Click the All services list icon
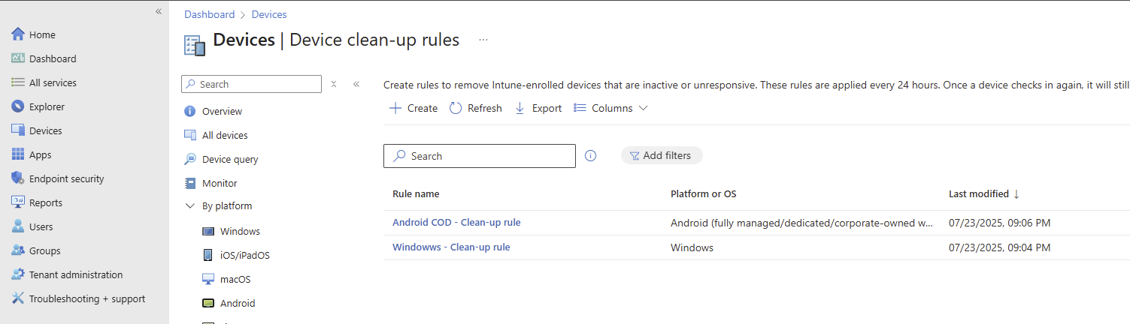Viewport: 1130px width, 324px height. point(18,82)
